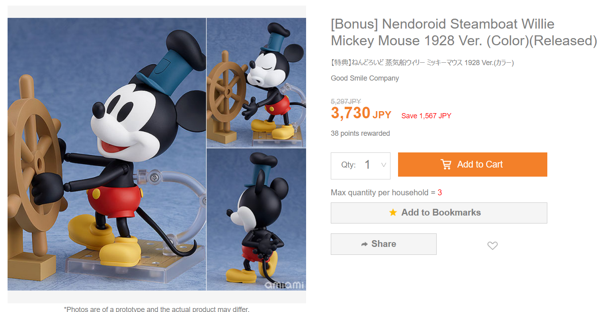Viewport: 611px width, 312px height.
Task: Open the Qty selector box
Action: [x=361, y=166]
